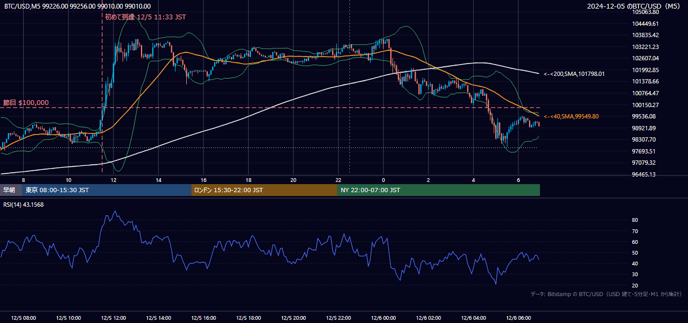Click hour tick '10' below the price chart
The height and width of the screenshot is (323, 688).
[x=68, y=180]
